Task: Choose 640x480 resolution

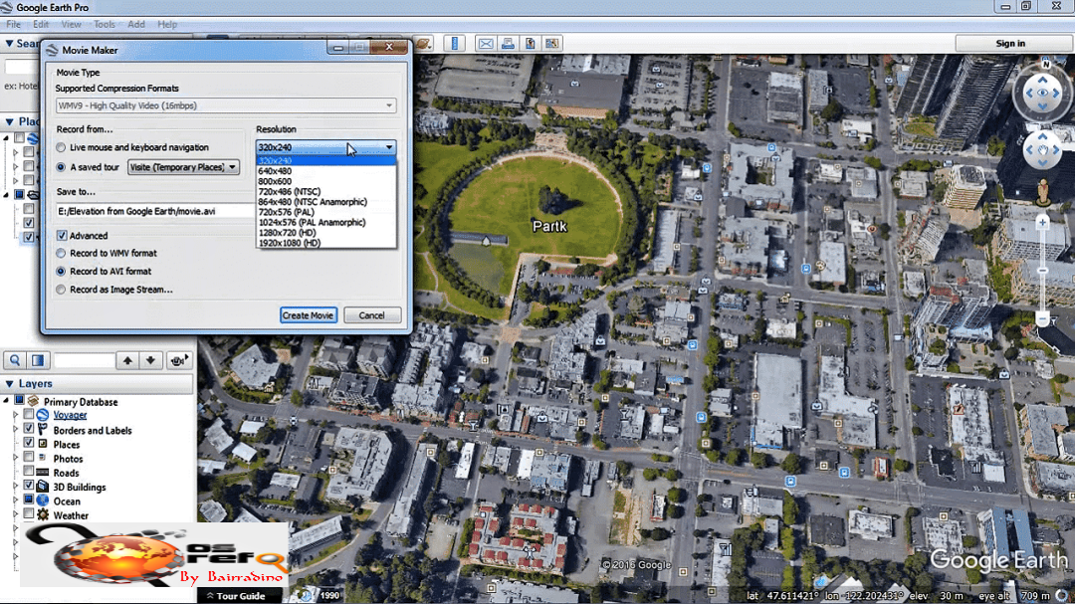Action: point(275,171)
